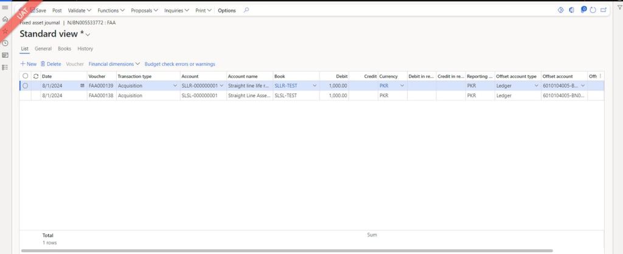Image resolution: width=623 pixels, height=254 pixels.
Task: Select the first journal row radio button
Action: pos(25,86)
